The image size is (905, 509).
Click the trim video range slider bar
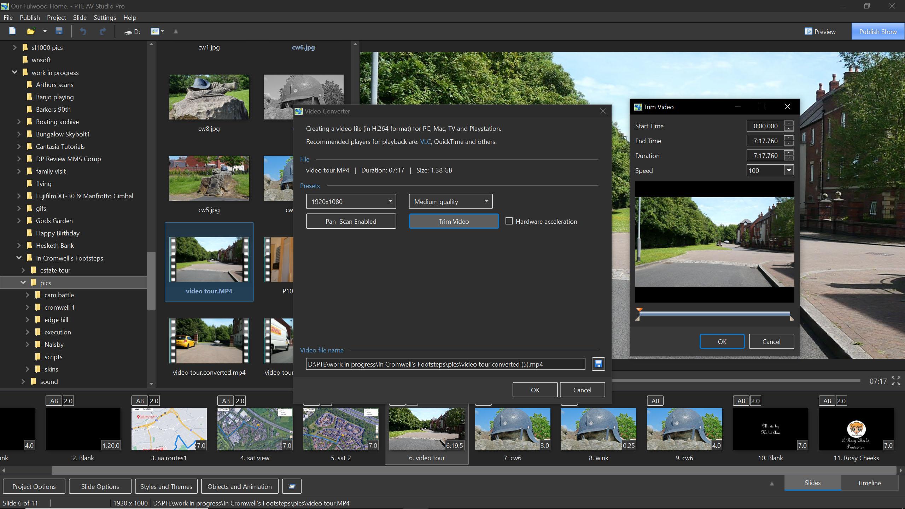714,314
